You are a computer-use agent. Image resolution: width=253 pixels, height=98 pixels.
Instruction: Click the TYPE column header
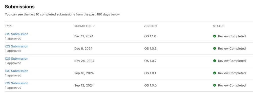point(9,26)
